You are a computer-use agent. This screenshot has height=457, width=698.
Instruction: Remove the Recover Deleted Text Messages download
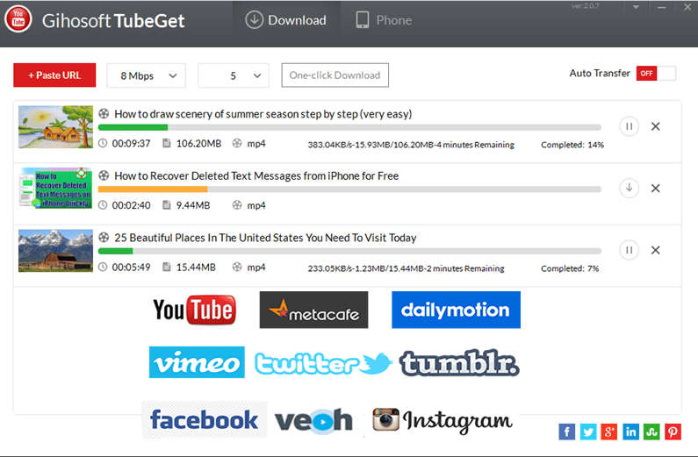click(x=655, y=188)
